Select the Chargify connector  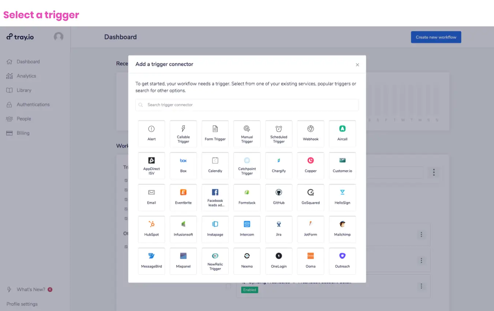279,166
